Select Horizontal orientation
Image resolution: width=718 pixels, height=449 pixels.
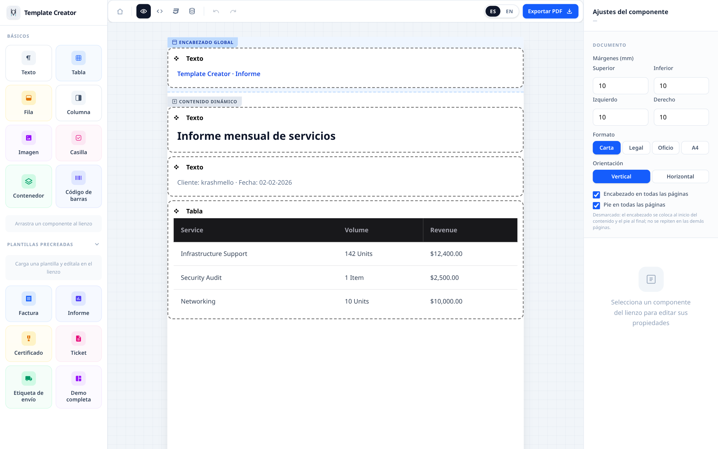(x=680, y=176)
